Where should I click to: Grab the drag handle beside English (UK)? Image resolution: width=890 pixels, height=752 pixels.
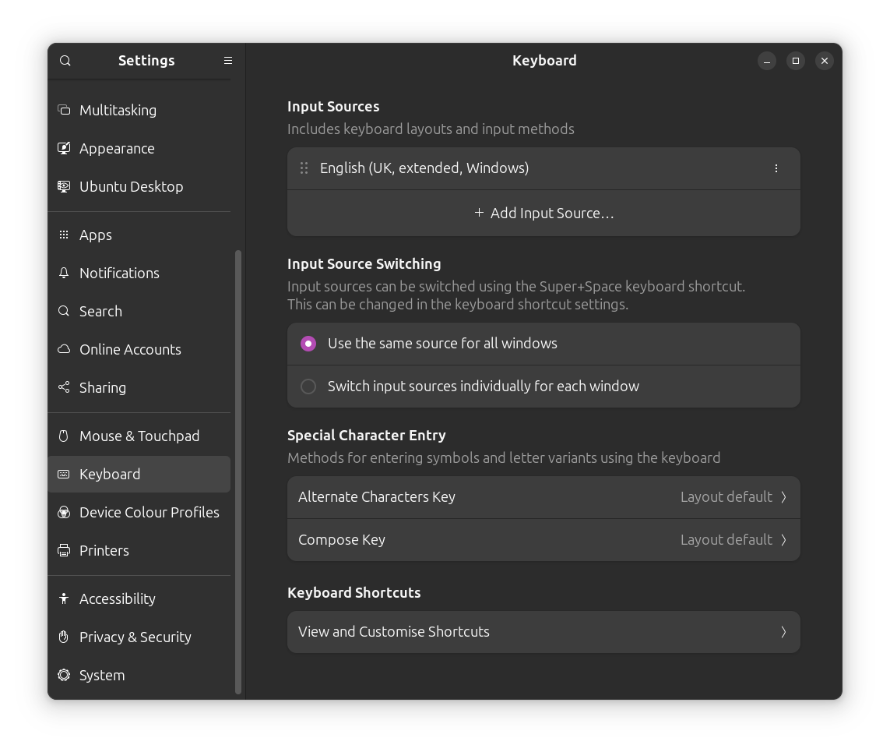point(304,168)
